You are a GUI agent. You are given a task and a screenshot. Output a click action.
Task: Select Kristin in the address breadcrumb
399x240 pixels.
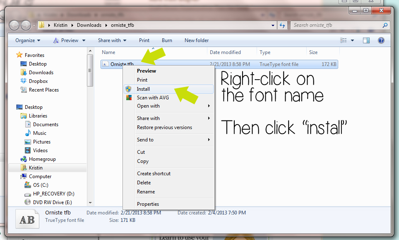pos(60,25)
